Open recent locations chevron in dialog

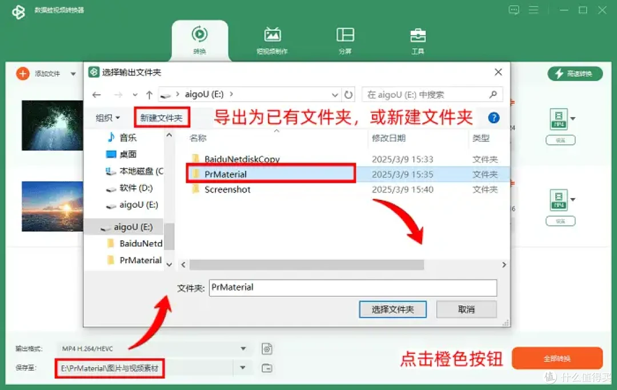(x=135, y=95)
